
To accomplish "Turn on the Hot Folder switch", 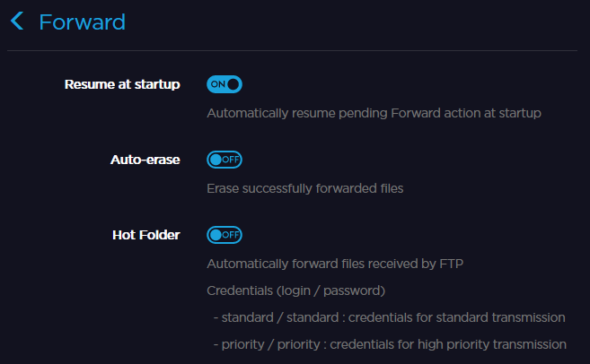I will pyautogui.click(x=225, y=235).
